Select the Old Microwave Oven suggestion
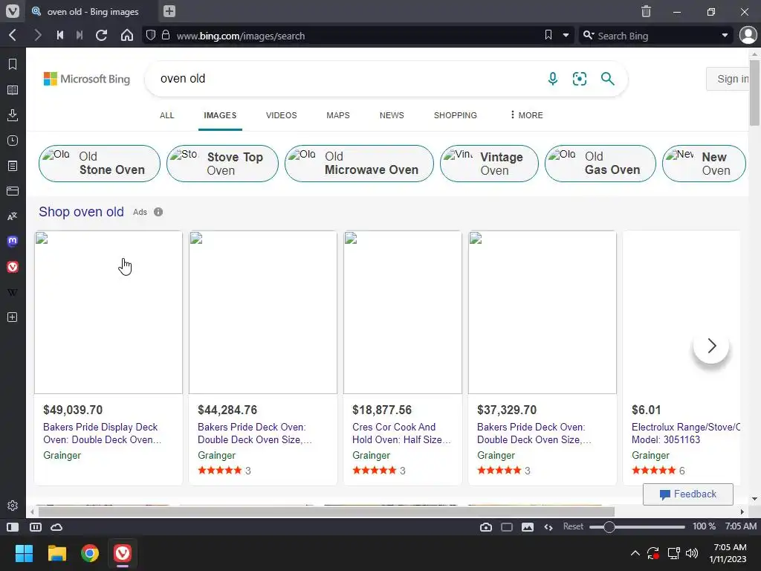This screenshot has height=571, width=761. point(359,164)
